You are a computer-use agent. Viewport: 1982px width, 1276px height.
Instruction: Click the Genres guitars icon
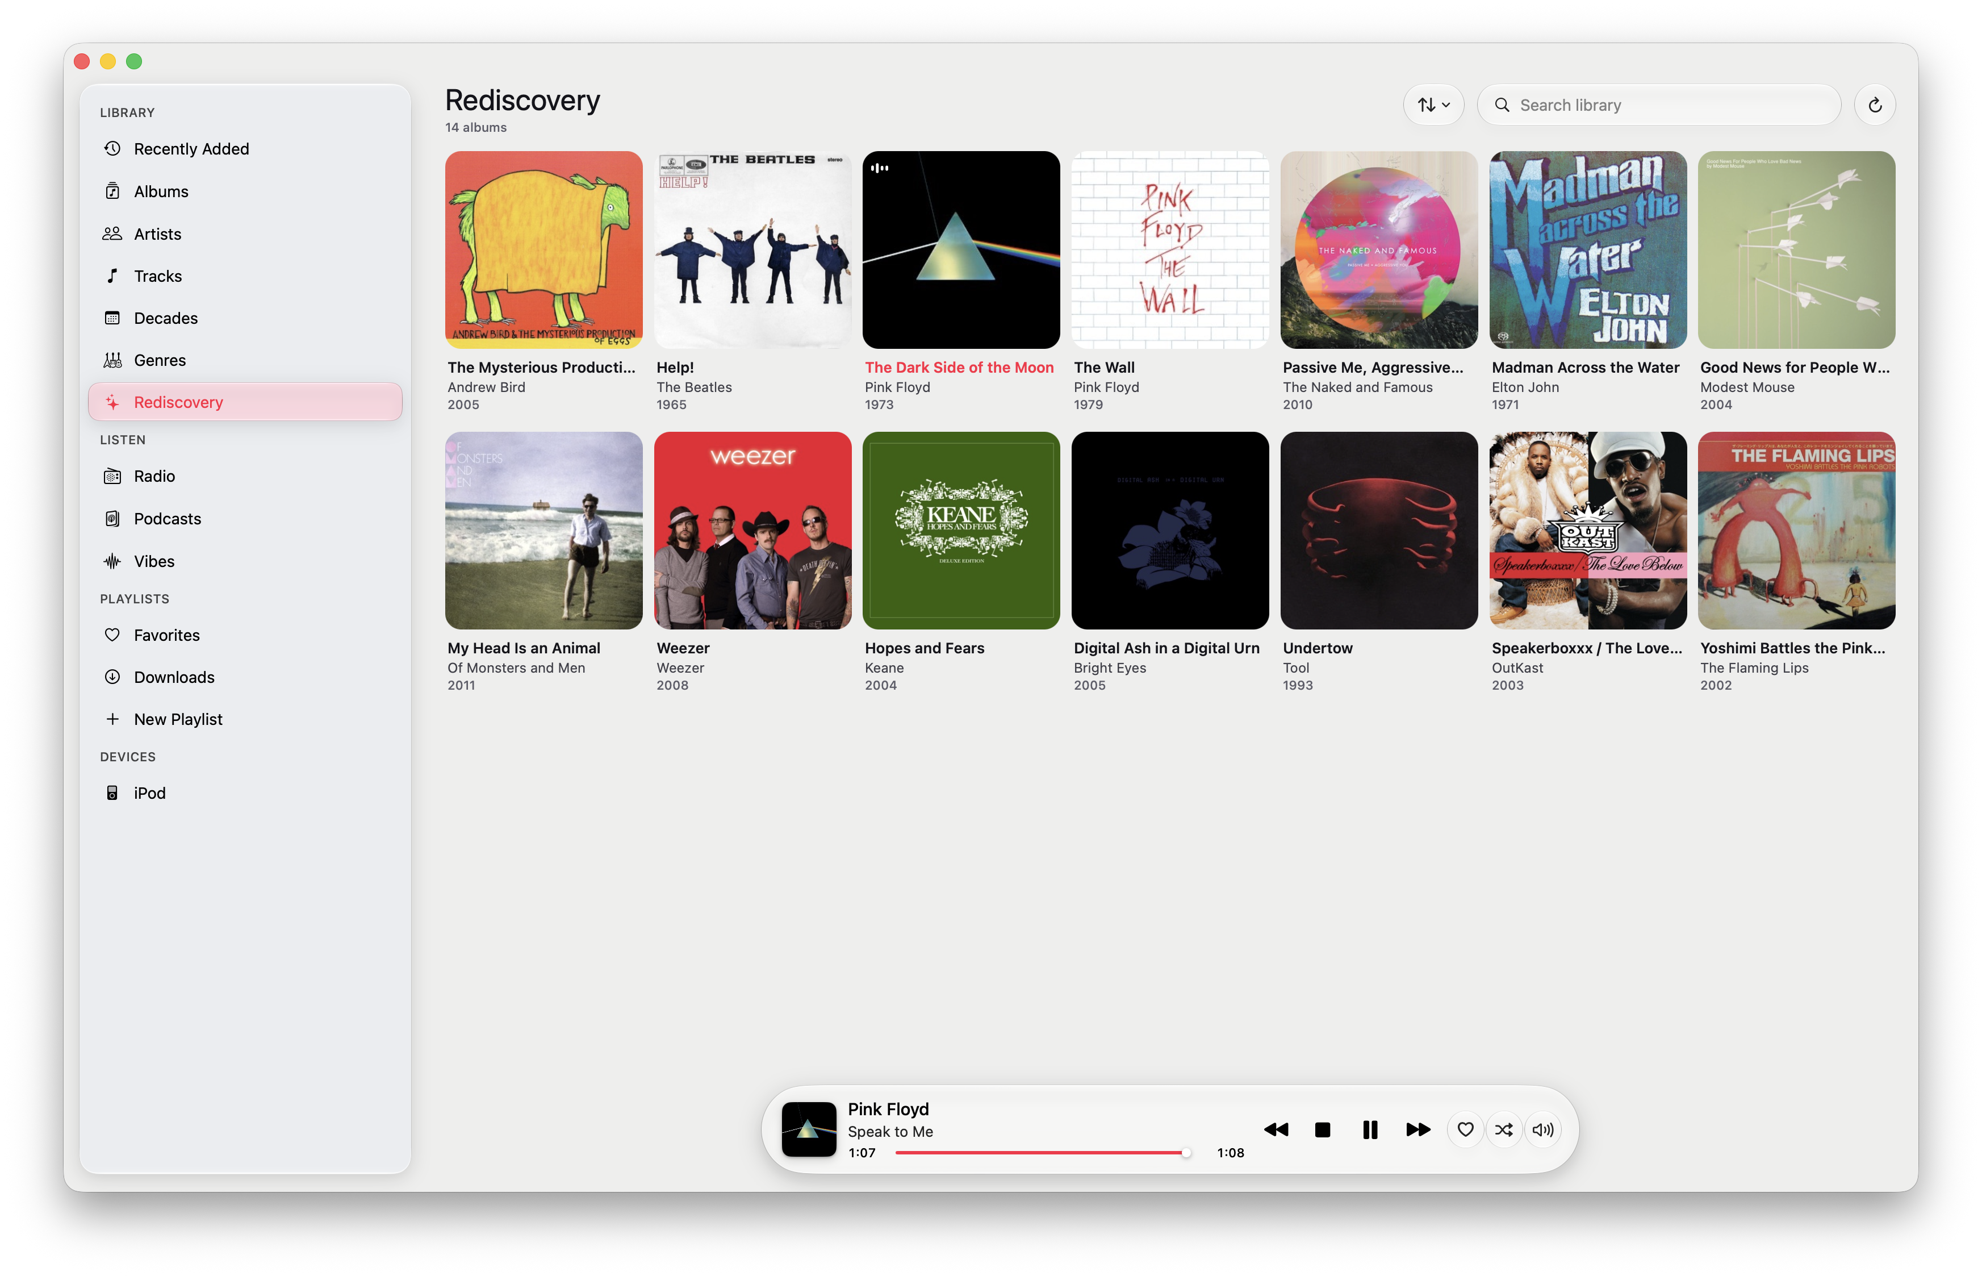pos(112,360)
